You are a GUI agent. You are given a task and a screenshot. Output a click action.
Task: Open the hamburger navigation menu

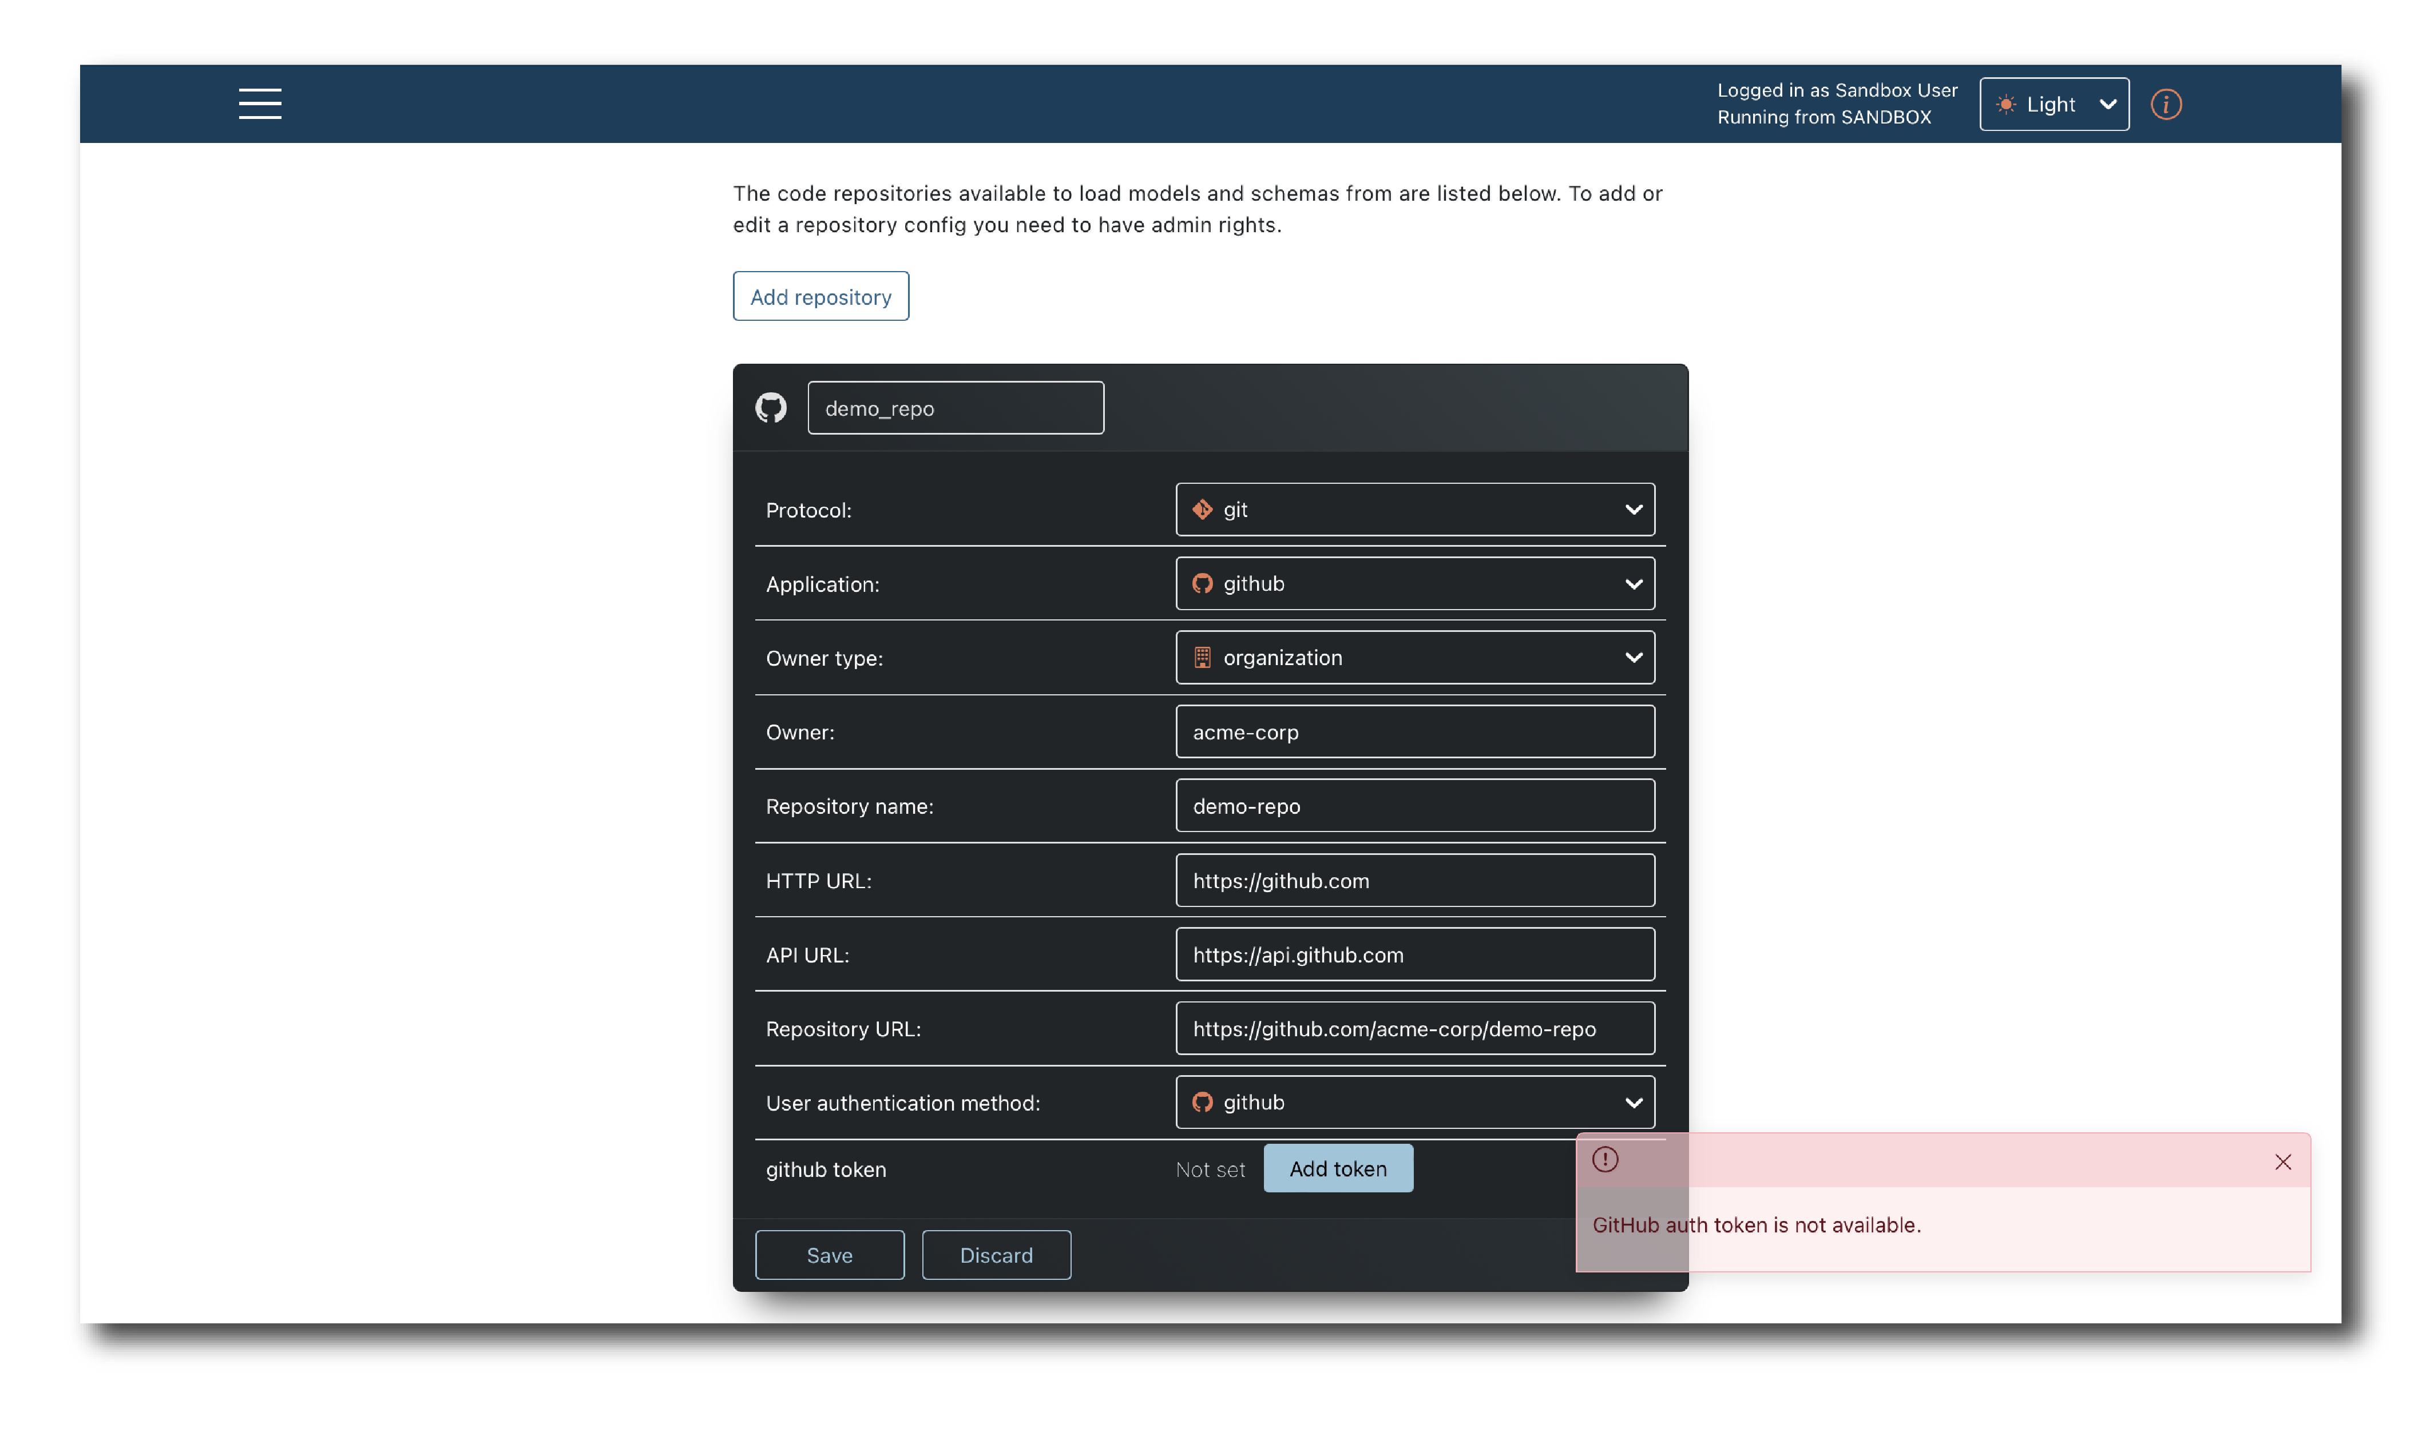[x=260, y=104]
